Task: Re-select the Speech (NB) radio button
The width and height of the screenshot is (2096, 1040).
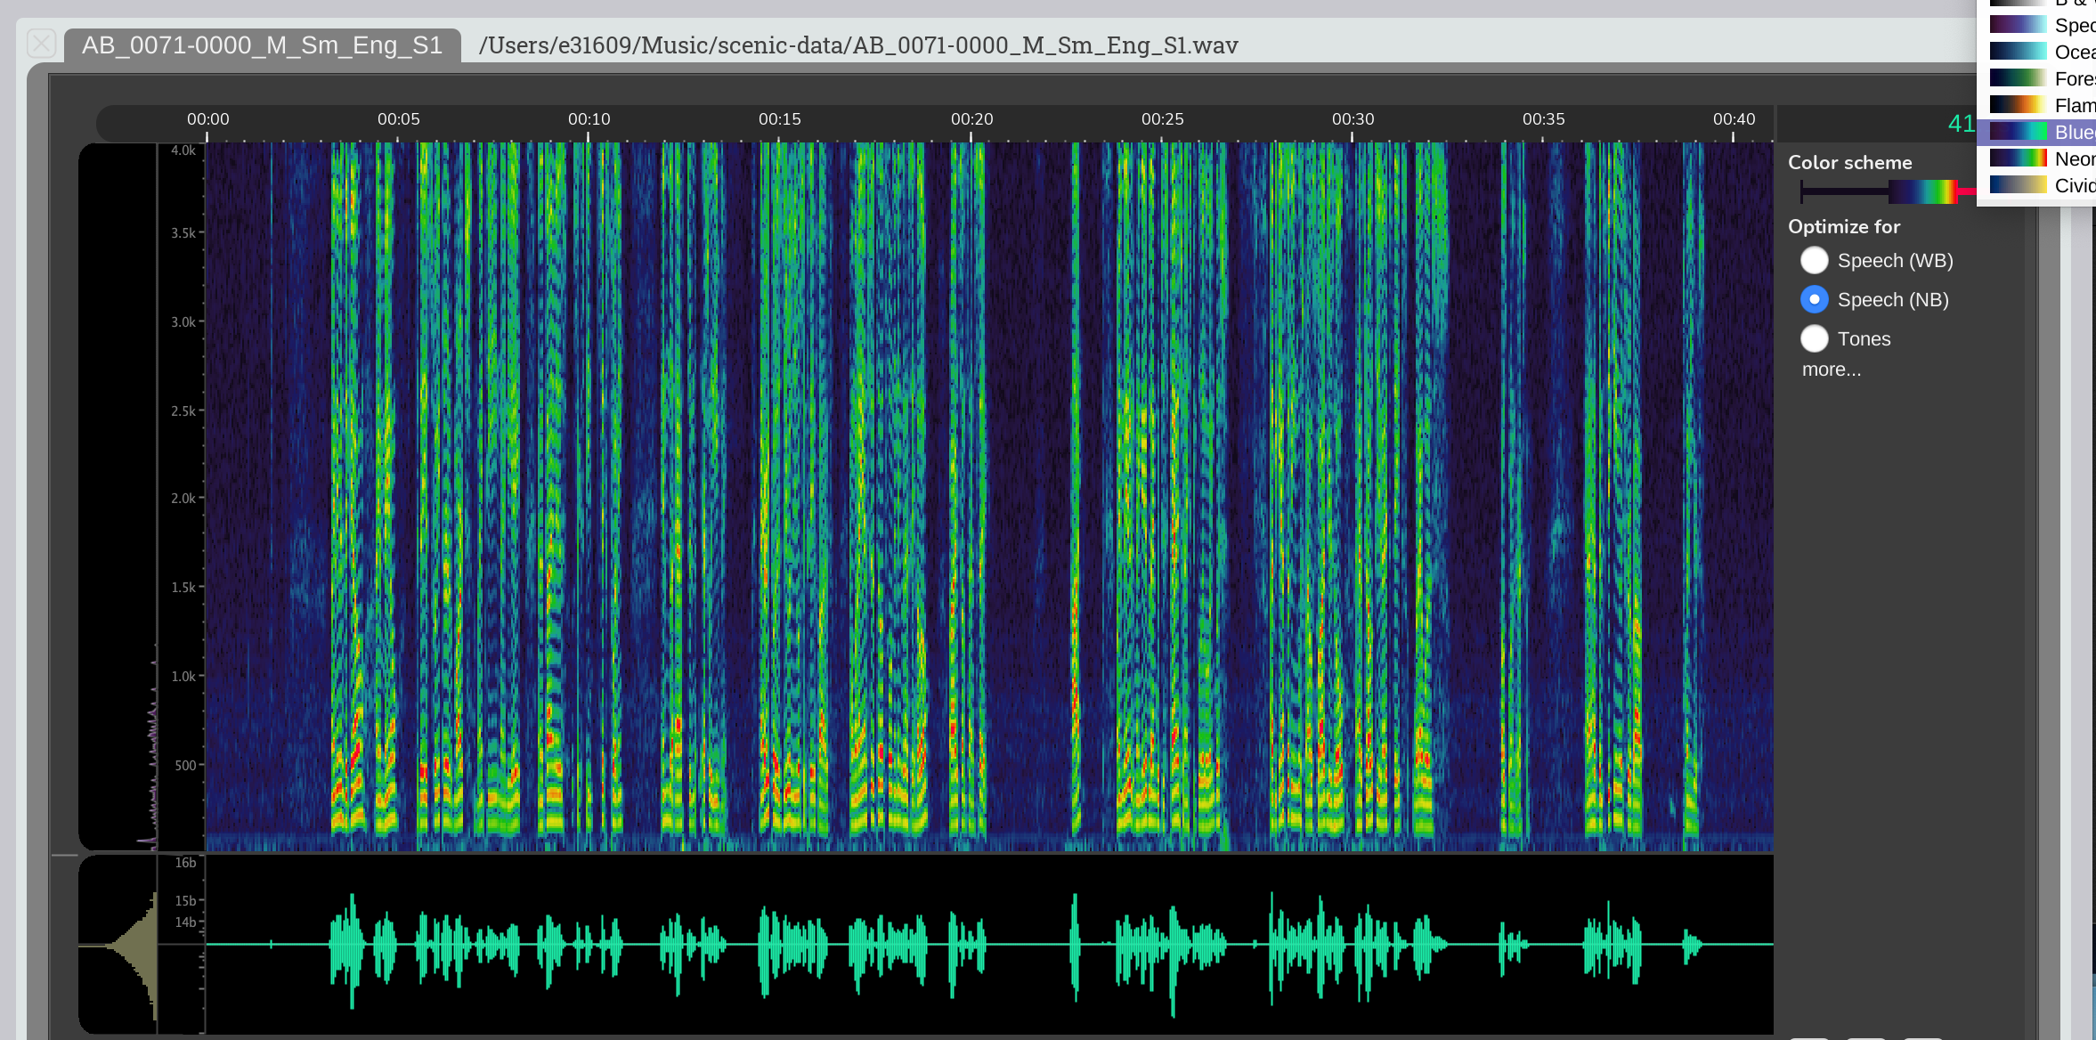Action: (x=1814, y=299)
